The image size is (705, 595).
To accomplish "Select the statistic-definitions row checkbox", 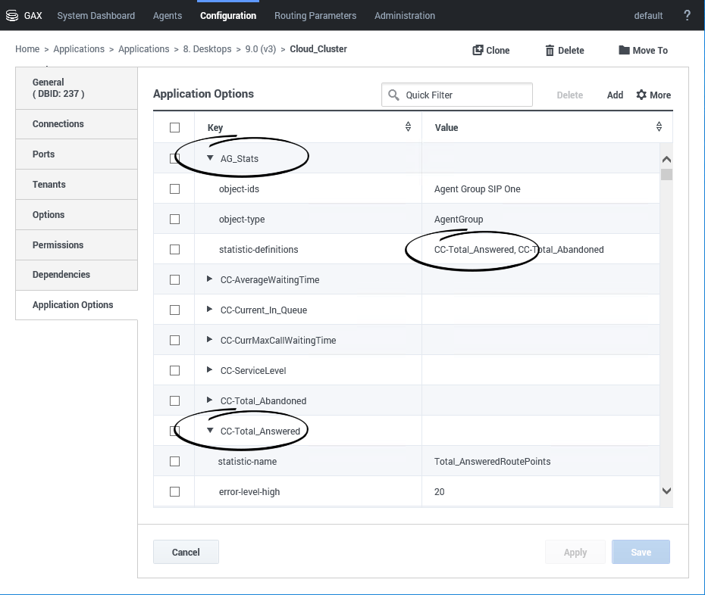I will 174,249.
